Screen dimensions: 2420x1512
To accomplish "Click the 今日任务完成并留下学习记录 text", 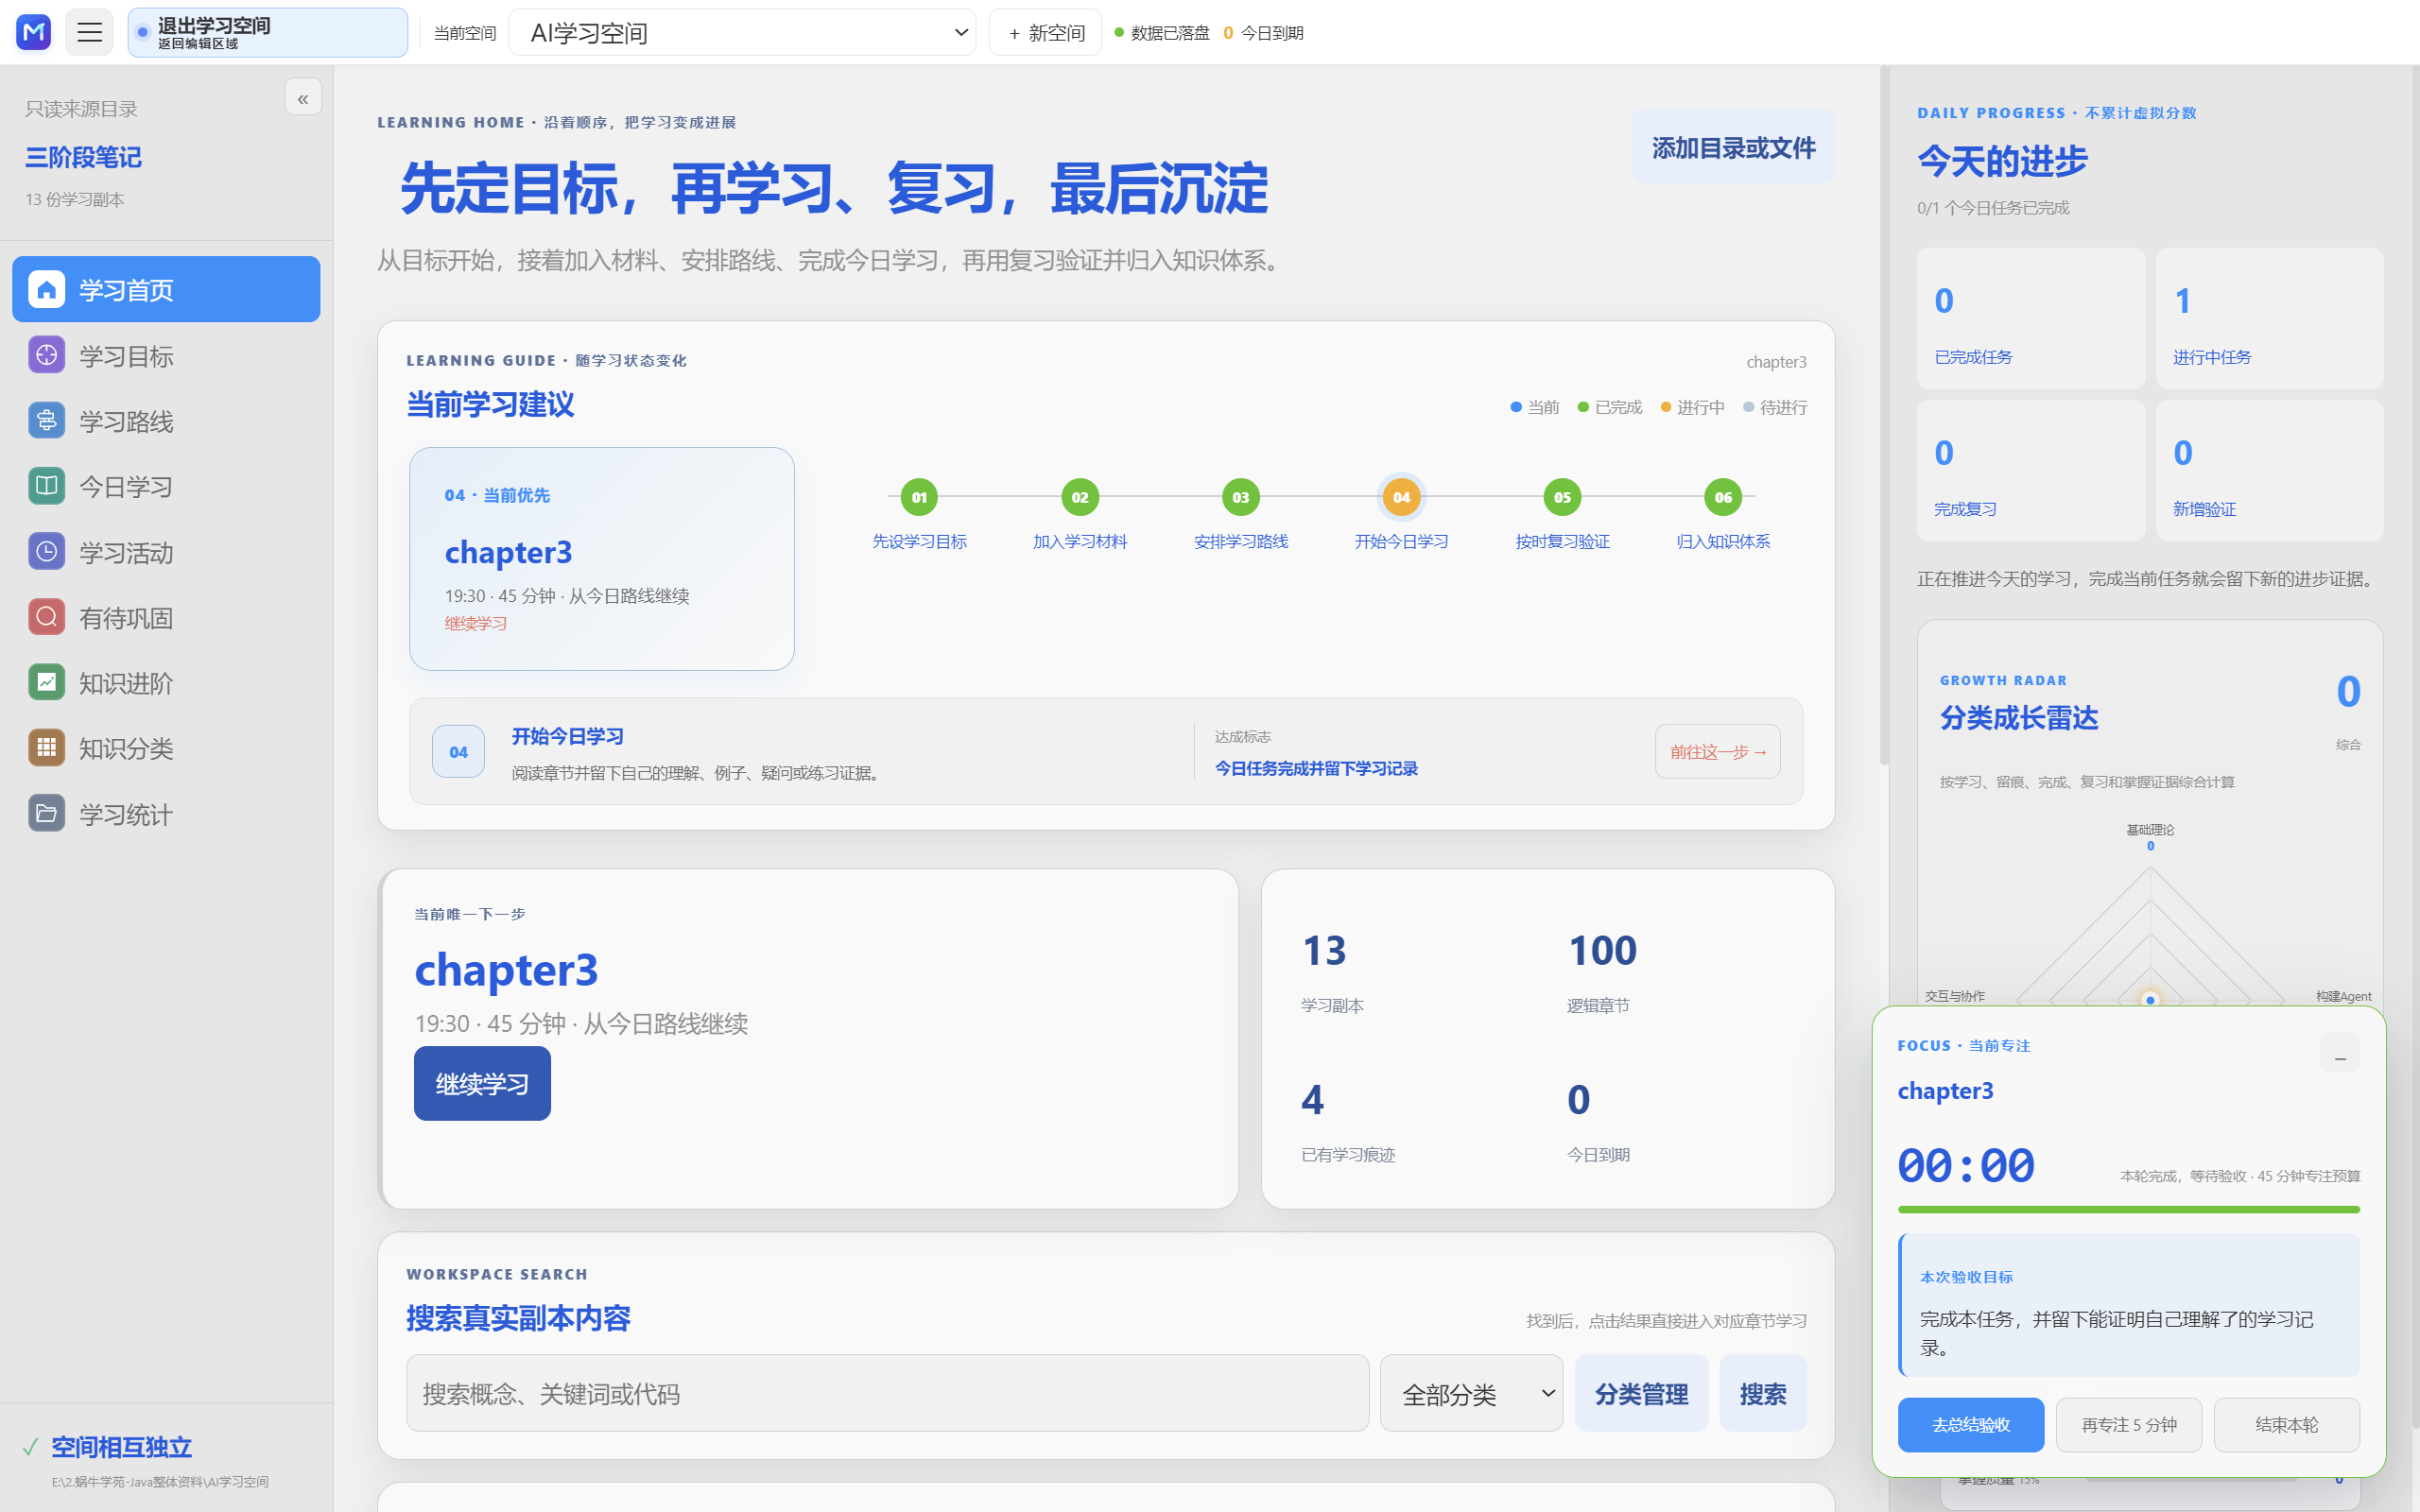I will pyautogui.click(x=1316, y=768).
